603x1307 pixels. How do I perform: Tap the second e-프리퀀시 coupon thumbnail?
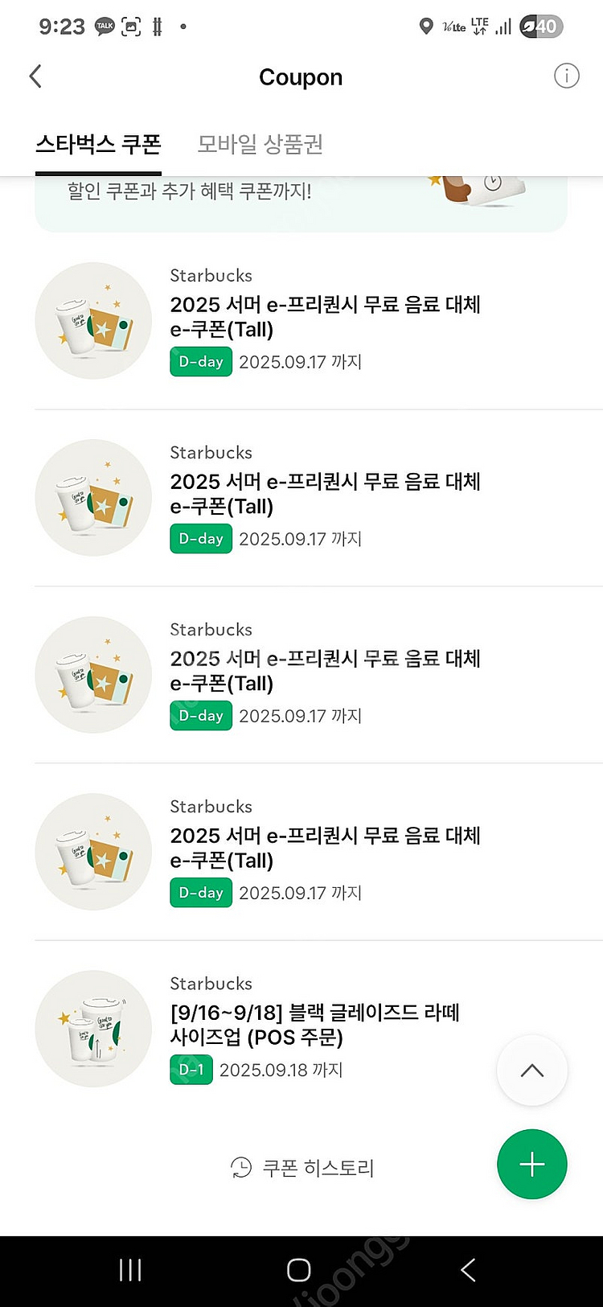click(93, 498)
